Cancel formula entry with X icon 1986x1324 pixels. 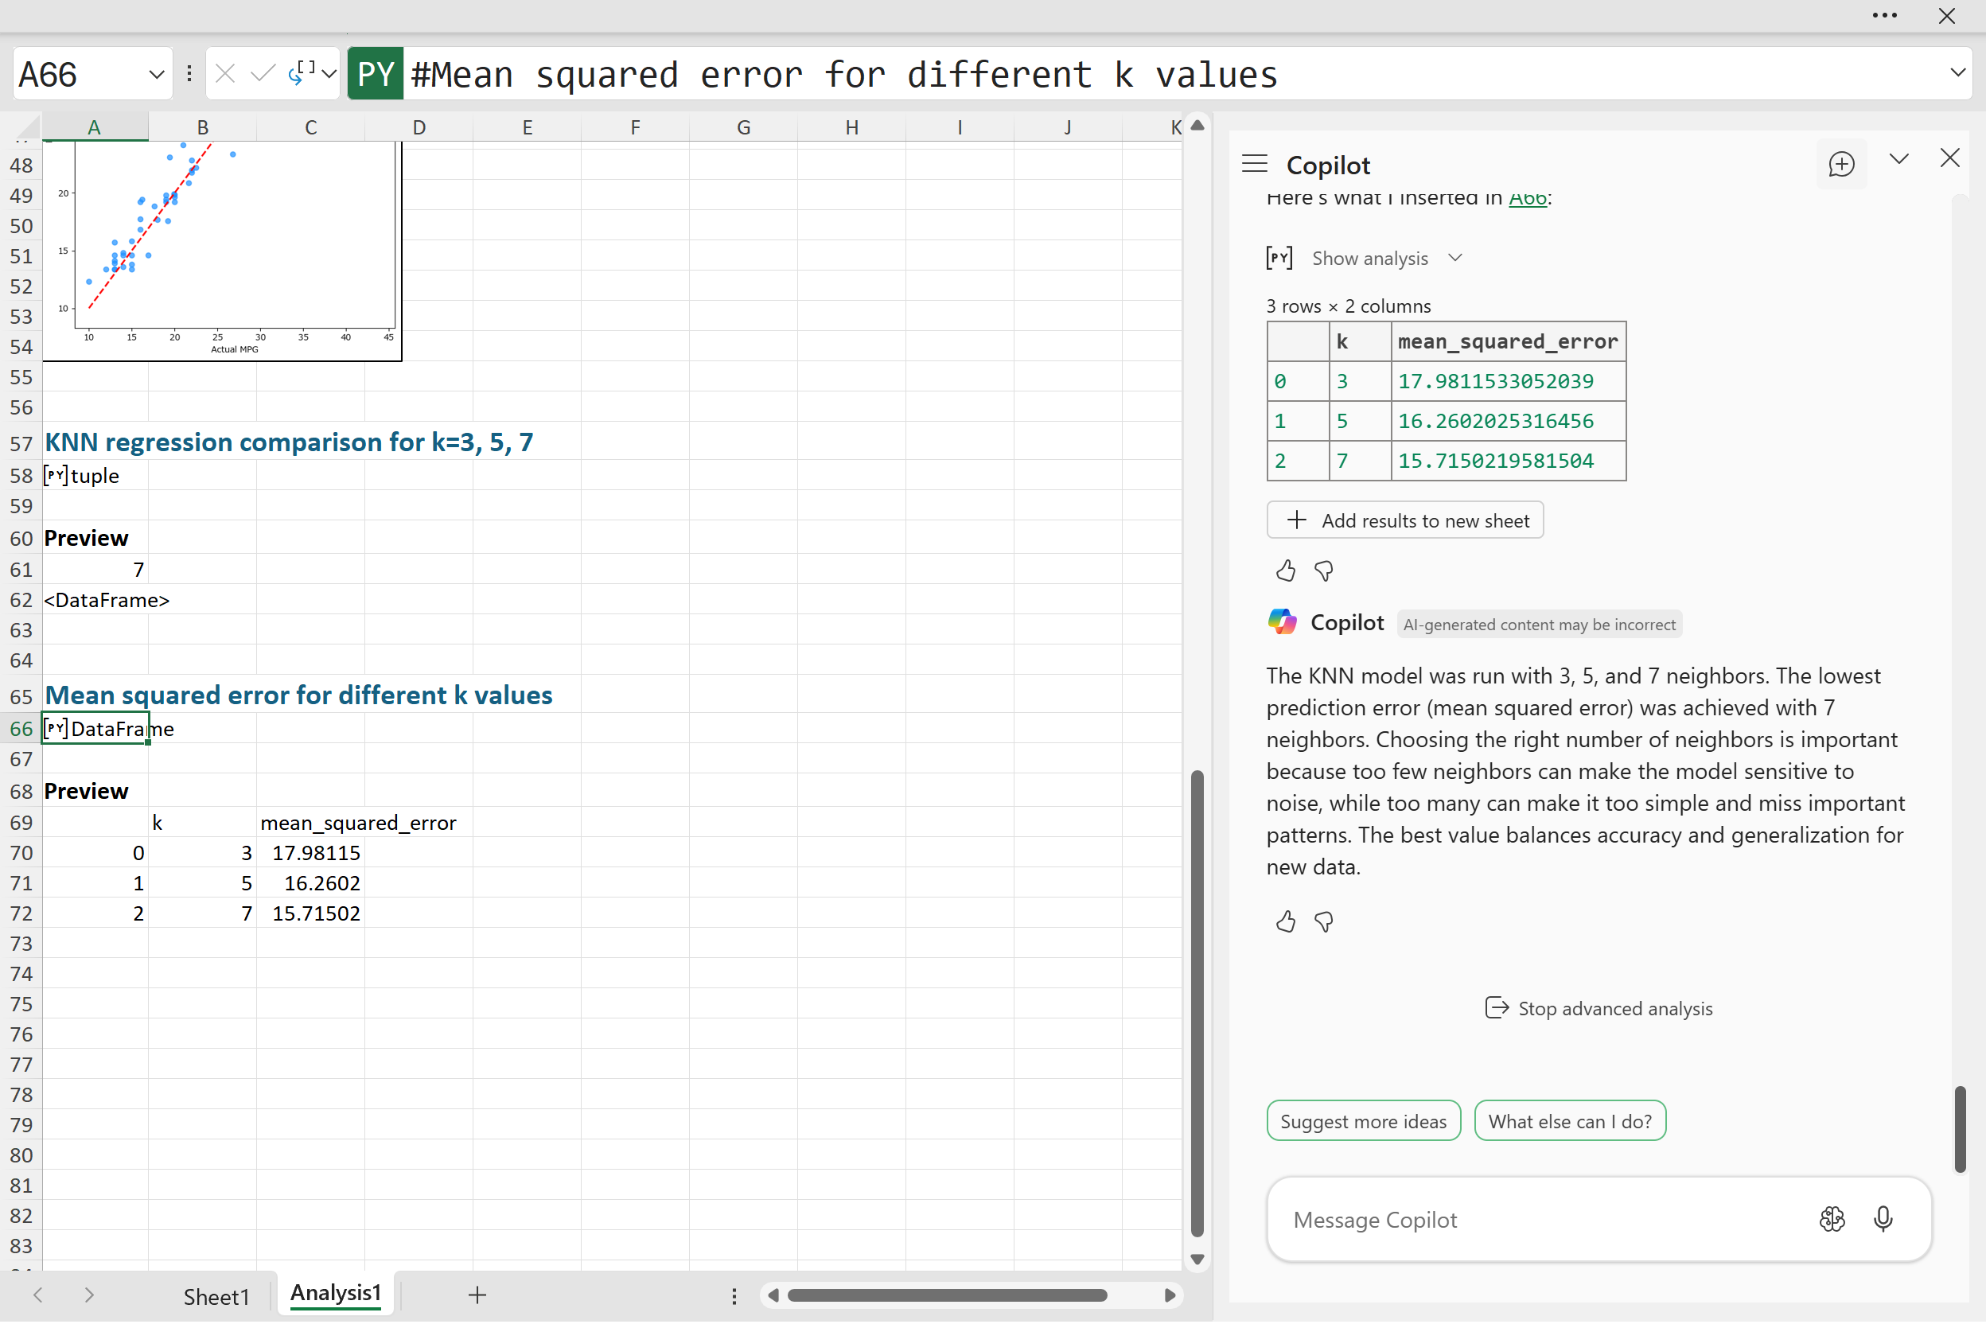[224, 74]
